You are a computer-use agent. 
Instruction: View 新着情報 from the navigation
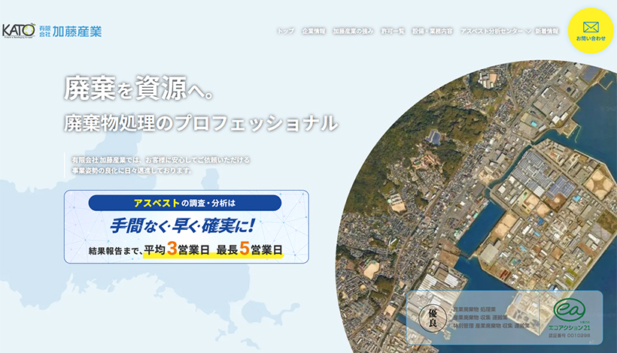[x=547, y=32]
